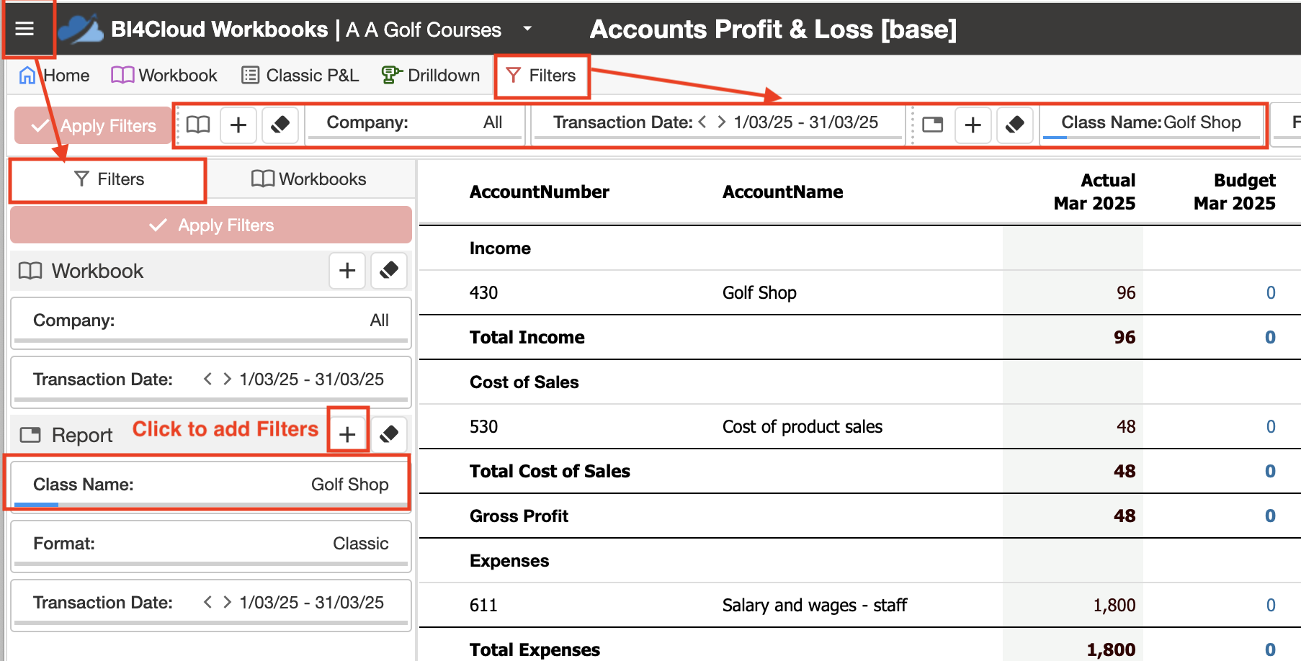1301x661 pixels.
Task: Click the Actual Mar 2025 column header
Action: click(1094, 192)
